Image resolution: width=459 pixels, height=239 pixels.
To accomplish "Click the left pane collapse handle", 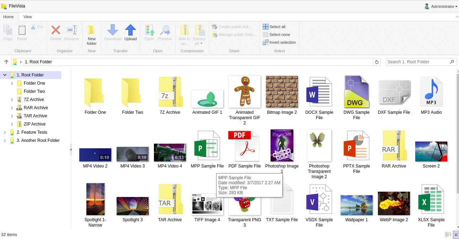I will click(x=71, y=150).
